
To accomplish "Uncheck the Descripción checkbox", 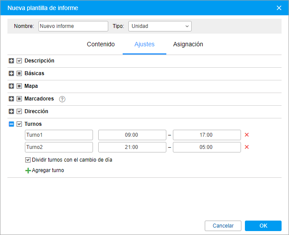I will click(19, 61).
